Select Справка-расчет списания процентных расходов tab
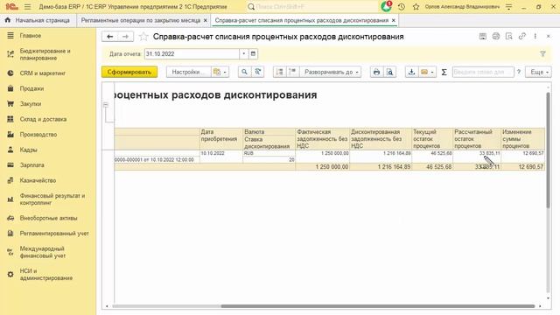 click(x=302, y=20)
